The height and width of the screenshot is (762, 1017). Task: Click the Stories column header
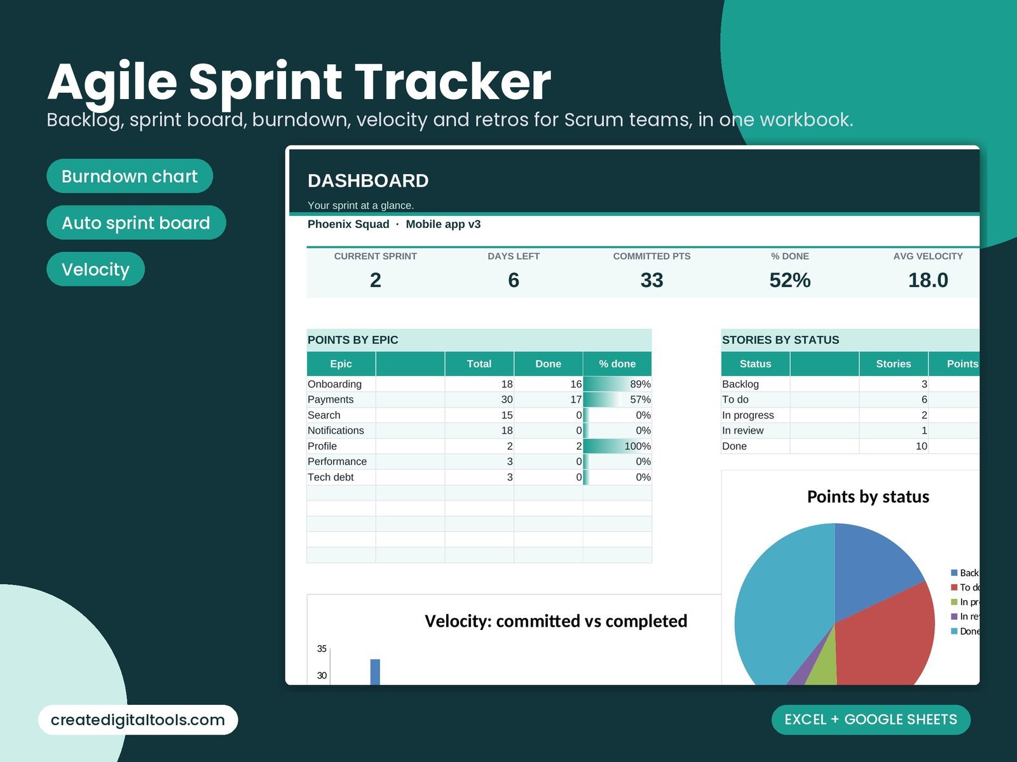(894, 364)
